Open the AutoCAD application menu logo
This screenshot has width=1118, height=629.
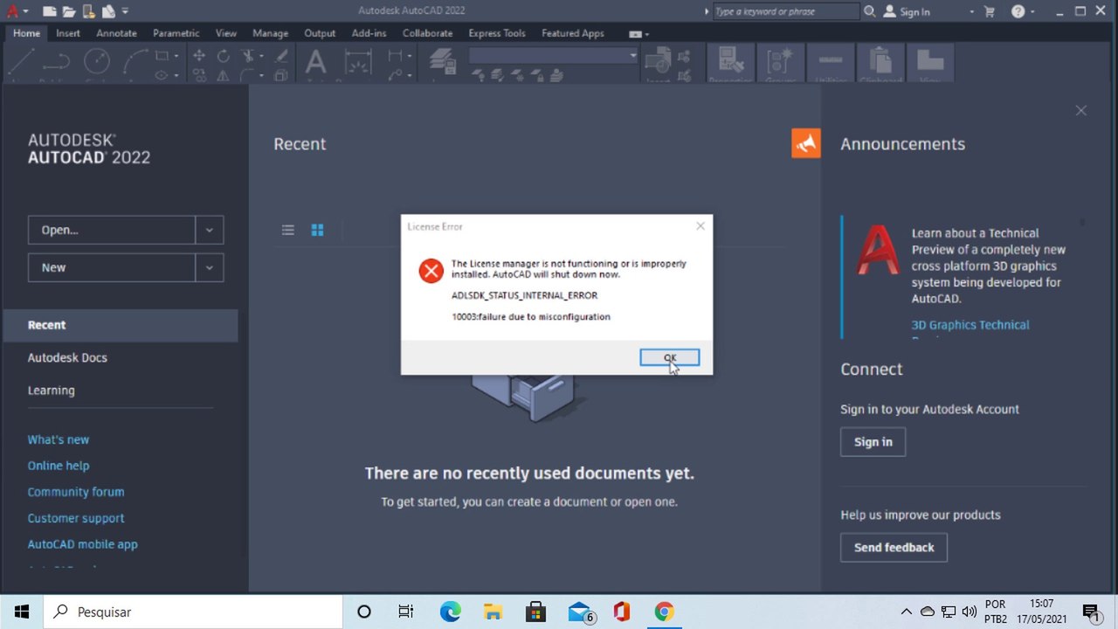tap(12, 11)
